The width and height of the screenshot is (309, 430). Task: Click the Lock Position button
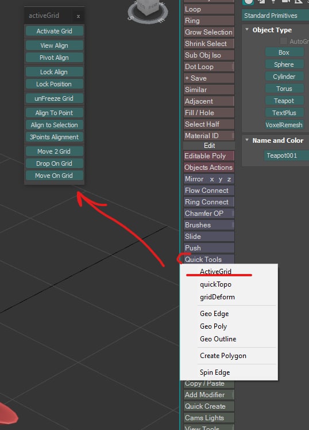[54, 84]
